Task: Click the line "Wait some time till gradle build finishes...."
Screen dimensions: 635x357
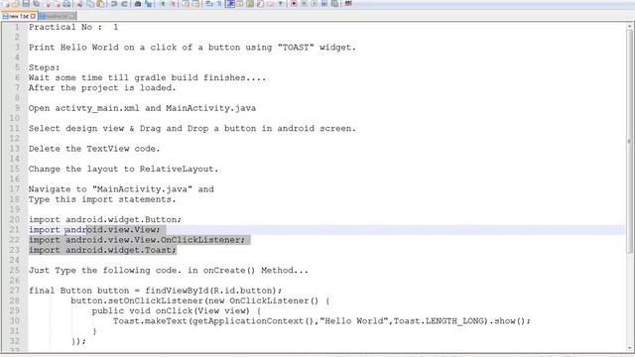Action: [148, 77]
